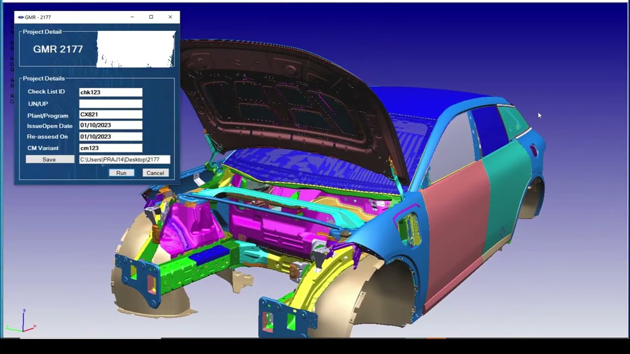Click the CM Variant field showing cm123

pos(111,148)
